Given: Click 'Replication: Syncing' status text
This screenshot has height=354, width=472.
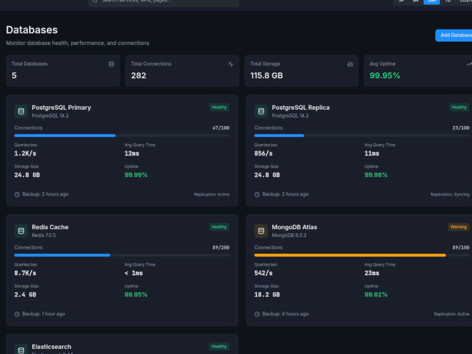Looking at the screenshot, I should [450, 194].
